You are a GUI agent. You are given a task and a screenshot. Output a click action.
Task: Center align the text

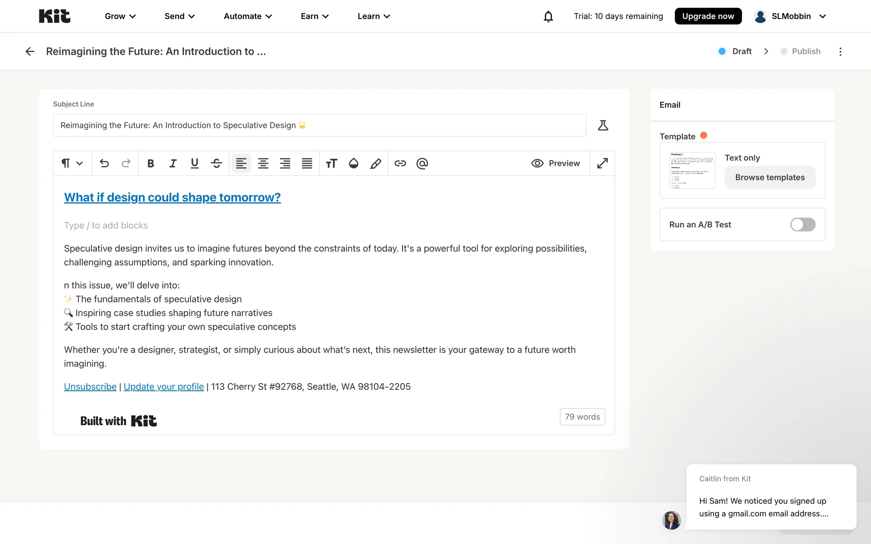point(263,163)
